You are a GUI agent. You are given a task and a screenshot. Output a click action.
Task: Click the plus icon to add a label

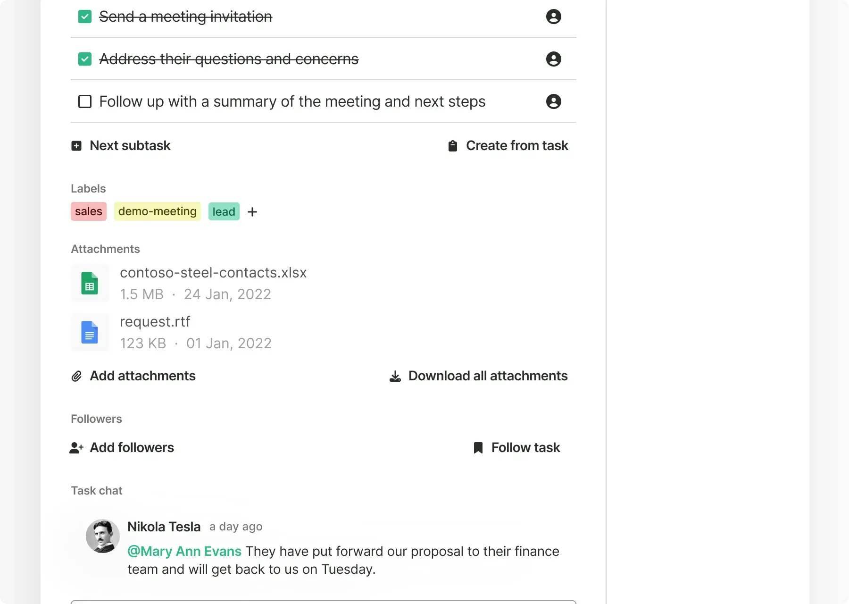(x=252, y=212)
